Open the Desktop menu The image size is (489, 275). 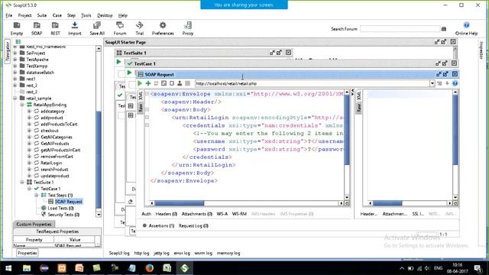click(x=105, y=15)
